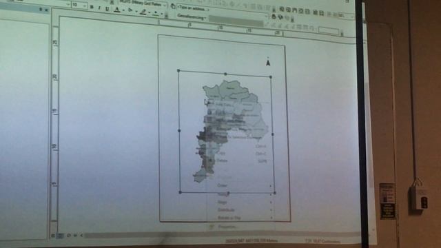
Task: Choose Properties in the context menu
Action: tap(240, 227)
